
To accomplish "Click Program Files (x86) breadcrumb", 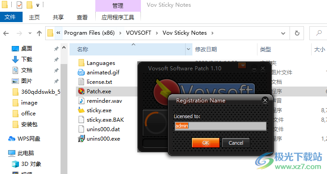I will [x=89, y=33].
